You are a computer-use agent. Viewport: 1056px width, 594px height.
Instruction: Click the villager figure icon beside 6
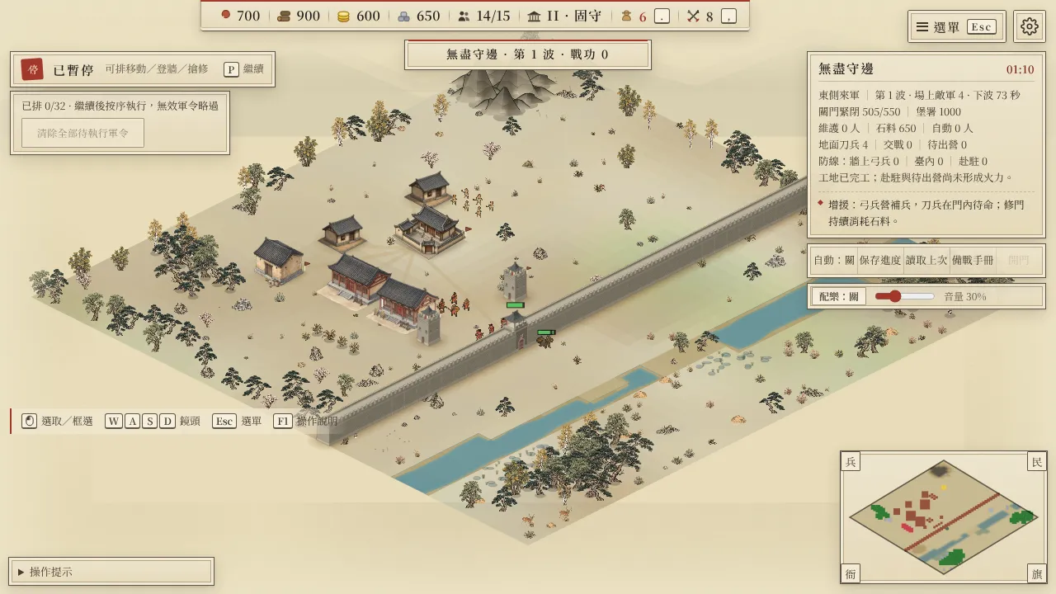[626, 16]
